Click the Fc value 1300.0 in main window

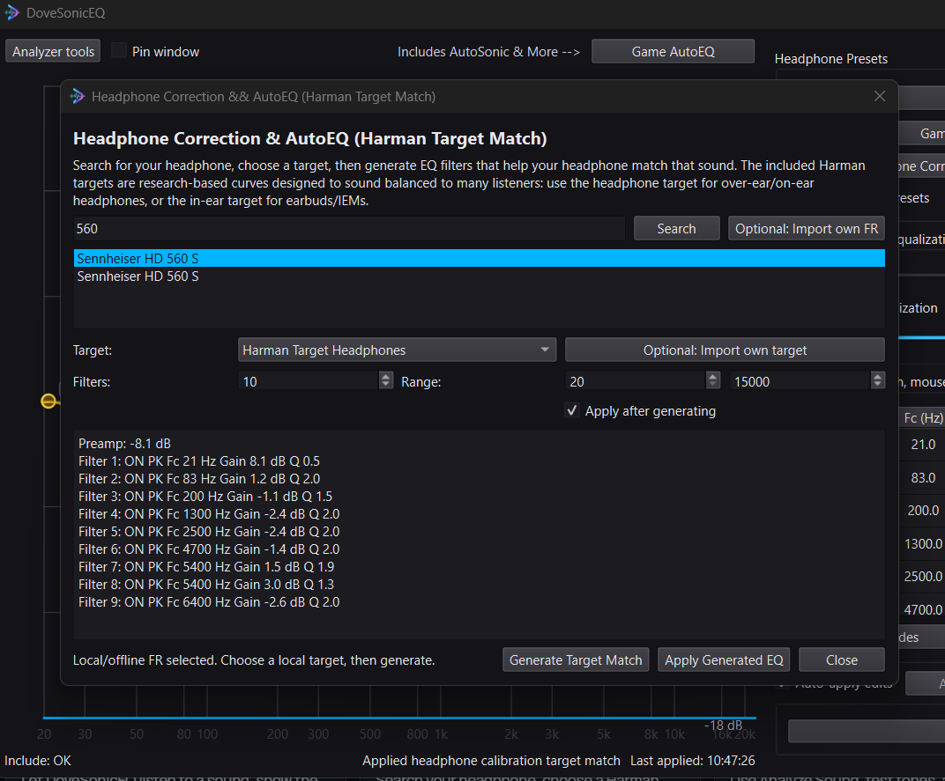tap(923, 544)
